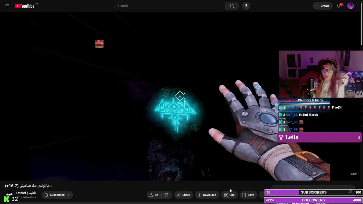Close the subscribers overlay with X
The width and height of the screenshot is (363, 204).
(351, 192)
